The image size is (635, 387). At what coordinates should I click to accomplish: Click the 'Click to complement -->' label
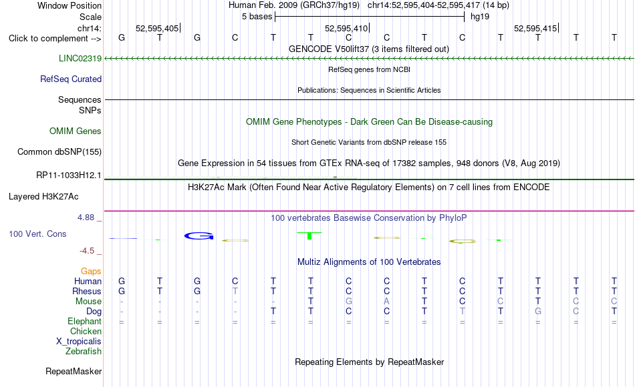click(55, 39)
